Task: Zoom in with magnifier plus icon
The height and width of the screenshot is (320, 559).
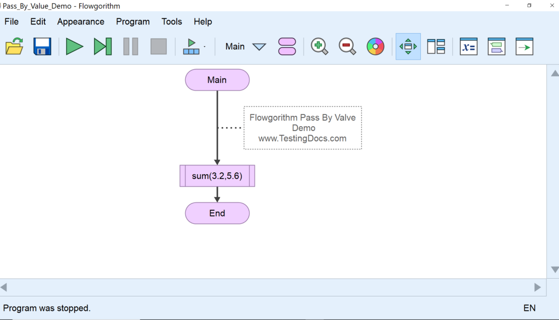Action: point(319,46)
